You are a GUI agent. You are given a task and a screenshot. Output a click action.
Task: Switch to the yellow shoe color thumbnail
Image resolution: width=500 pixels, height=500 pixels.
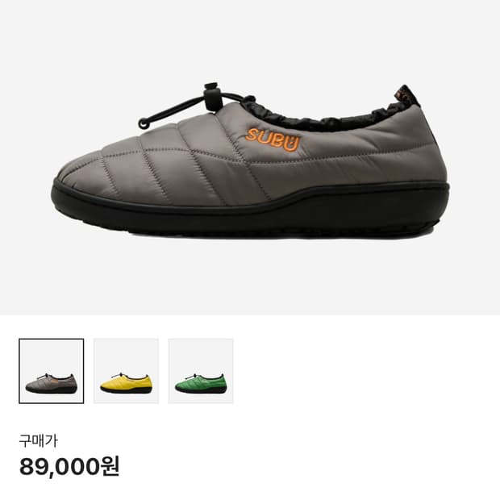[126, 371]
